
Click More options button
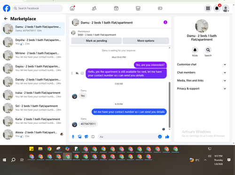(x=146, y=41)
